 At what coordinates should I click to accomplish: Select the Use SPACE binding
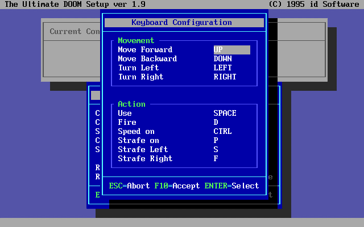(225, 113)
